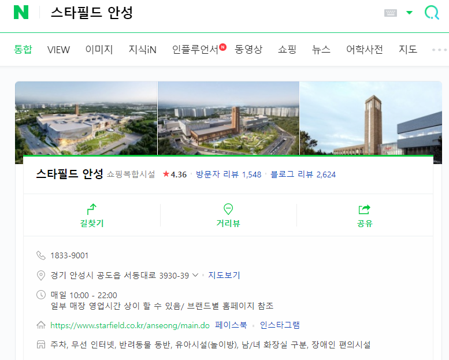Go to the 지식iN tab
Image resolution: width=449 pixels, height=360 pixels.
click(142, 49)
